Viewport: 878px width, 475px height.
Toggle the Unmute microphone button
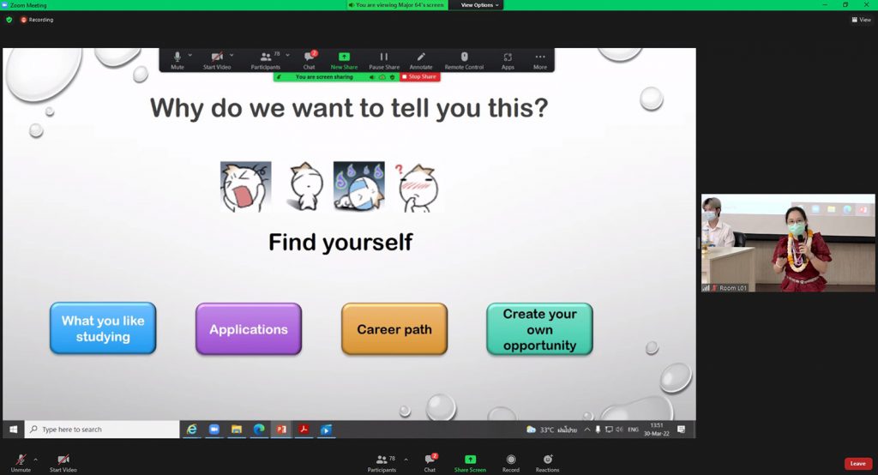pos(21,462)
